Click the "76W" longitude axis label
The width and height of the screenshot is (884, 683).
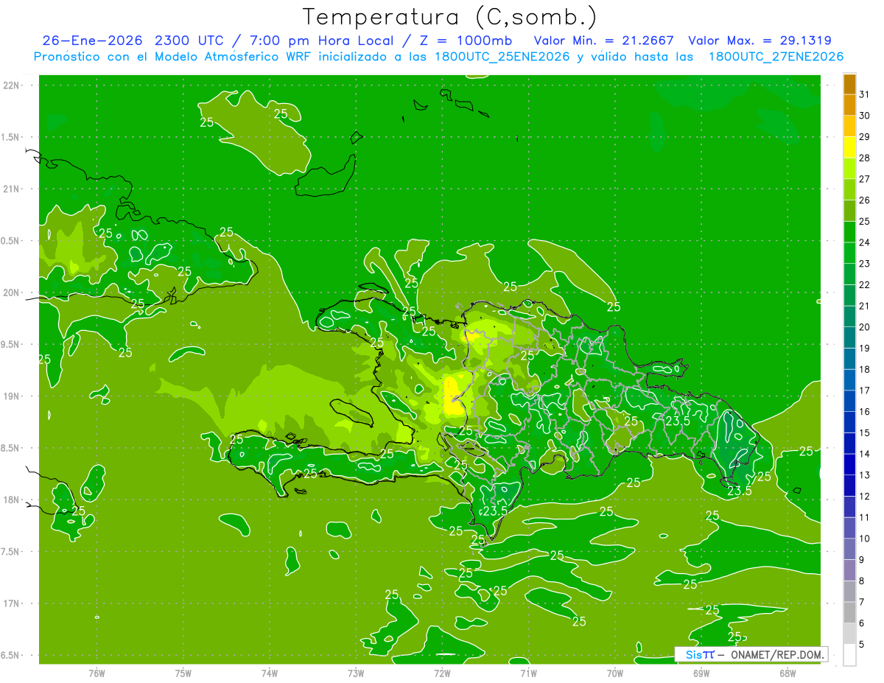(x=97, y=673)
